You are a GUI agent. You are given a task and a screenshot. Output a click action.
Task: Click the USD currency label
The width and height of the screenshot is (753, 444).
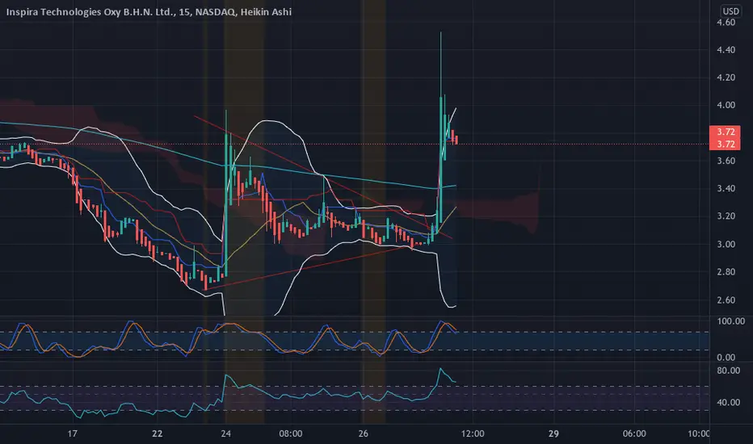[x=731, y=11]
